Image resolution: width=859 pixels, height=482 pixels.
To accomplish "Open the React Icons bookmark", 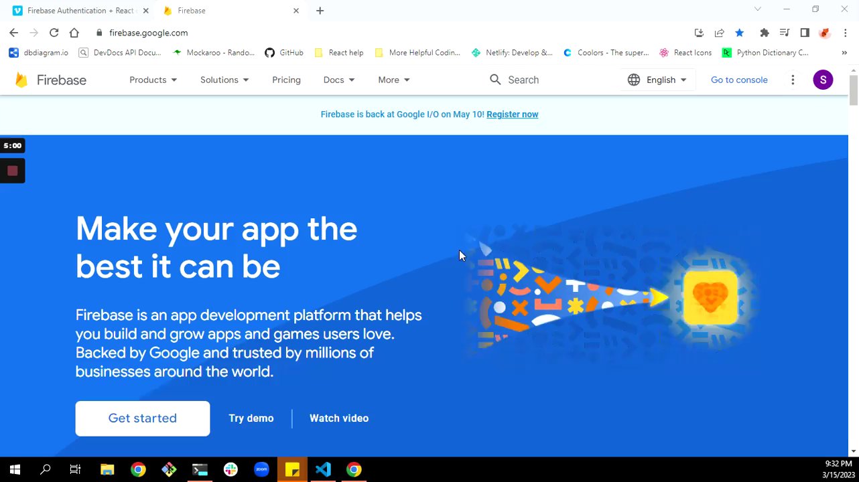I will coord(685,52).
